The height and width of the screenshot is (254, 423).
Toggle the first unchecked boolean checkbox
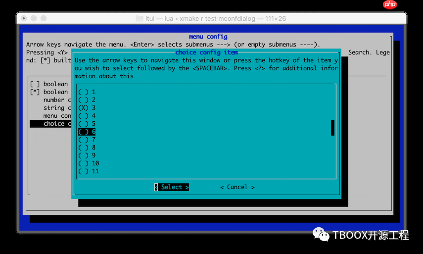click(x=35, y=84)
